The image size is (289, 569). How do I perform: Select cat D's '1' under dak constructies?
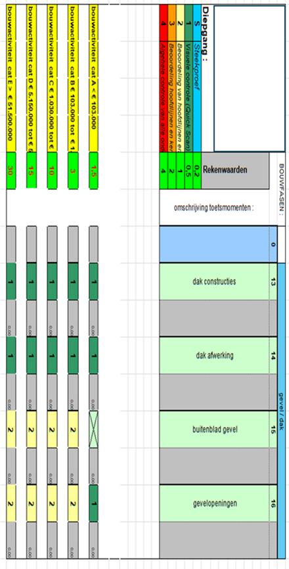click(31, 282)
